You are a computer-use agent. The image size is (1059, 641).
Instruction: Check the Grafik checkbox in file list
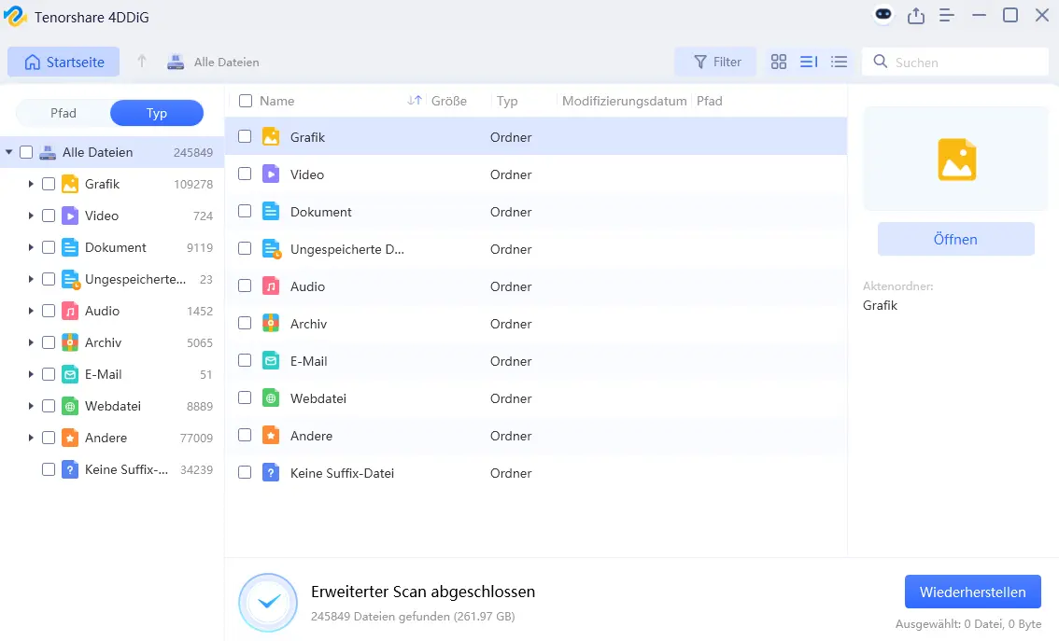coord(245,136)
